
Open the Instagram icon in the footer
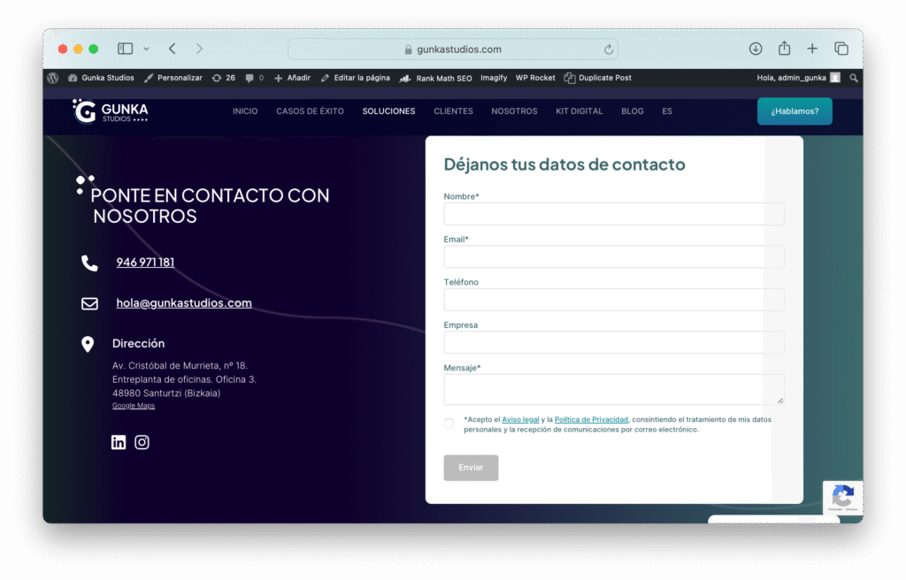click(x=142, y=442)
